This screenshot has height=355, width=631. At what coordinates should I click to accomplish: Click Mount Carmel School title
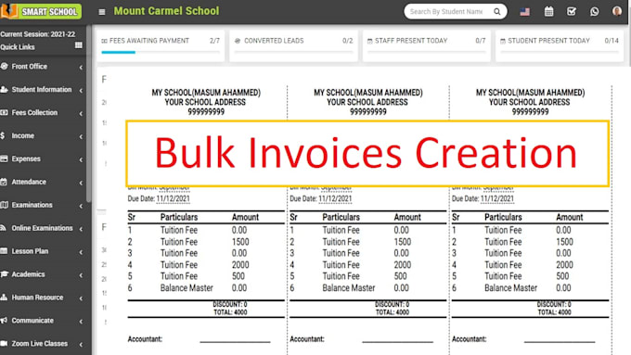(166, 11)
